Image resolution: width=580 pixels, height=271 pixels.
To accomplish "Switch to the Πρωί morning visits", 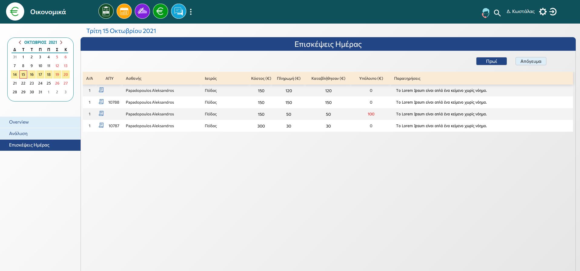I will click(492, 61).
